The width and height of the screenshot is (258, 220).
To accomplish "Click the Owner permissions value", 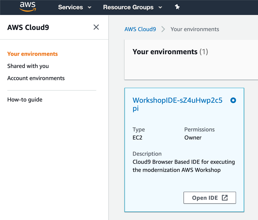I will pyautogui.click(x=193, y=138).
